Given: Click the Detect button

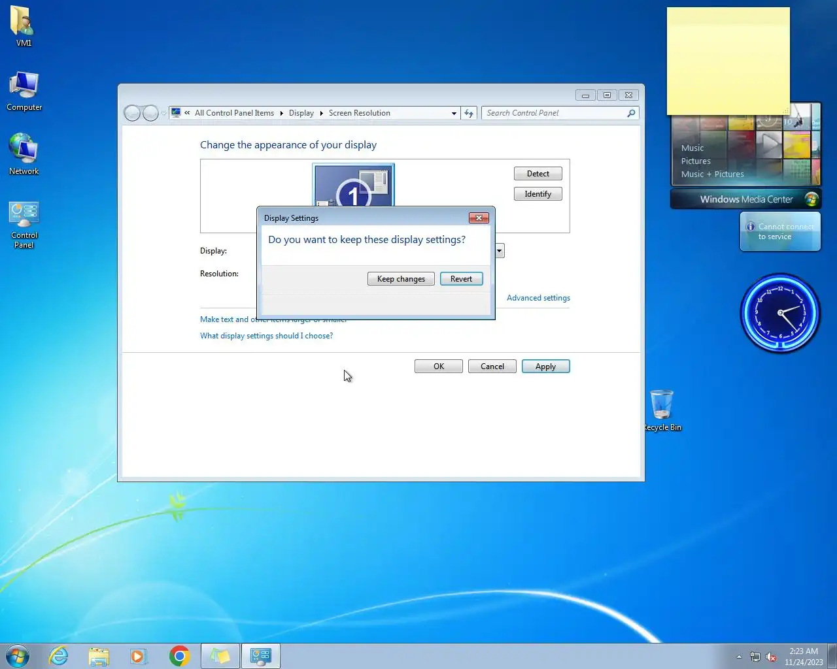Looking at the screenshot, I should point(538,174).
